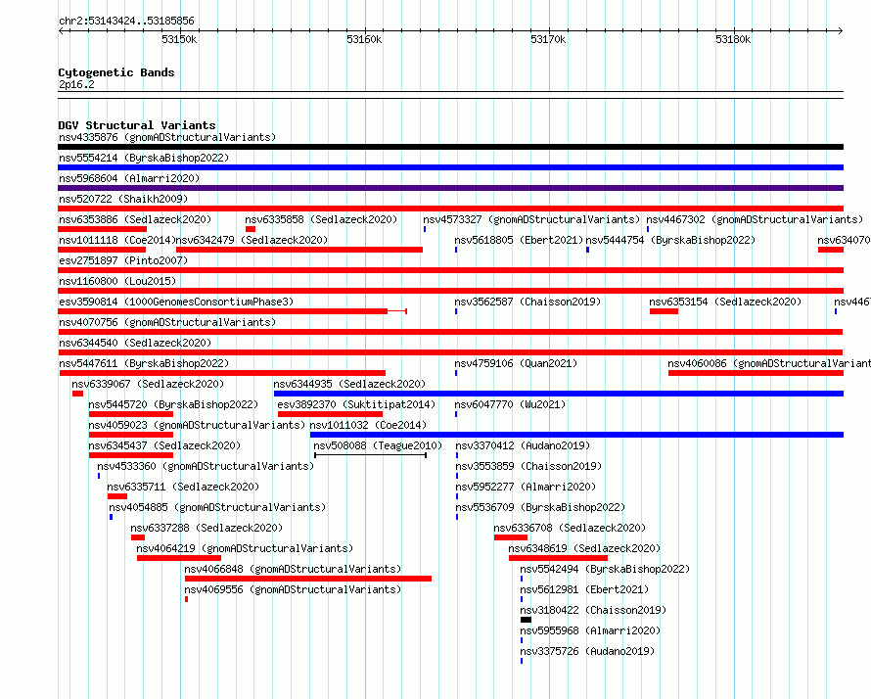871x699 pixels.
Task: Select the nsv1011032 Coe2014 label
Action: coord(368,425)
